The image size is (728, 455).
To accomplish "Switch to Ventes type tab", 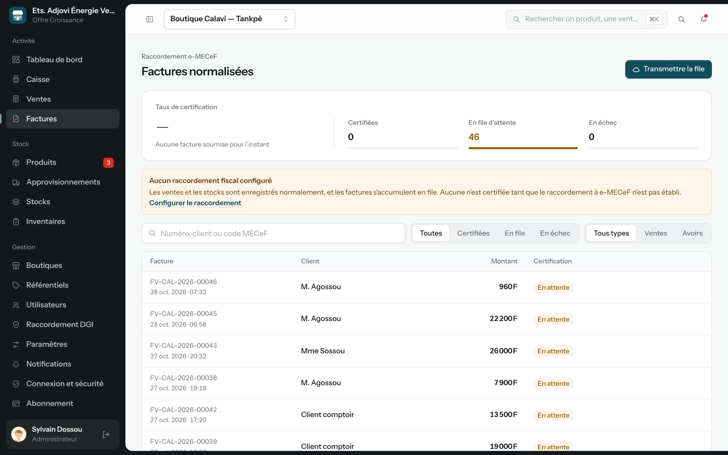I will [656, 233].
